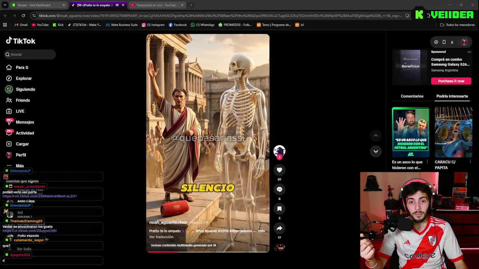The height and width of the screenshot is (269, 479).
Task: Click the Buscar search field
Action: [x=30, y=55]
